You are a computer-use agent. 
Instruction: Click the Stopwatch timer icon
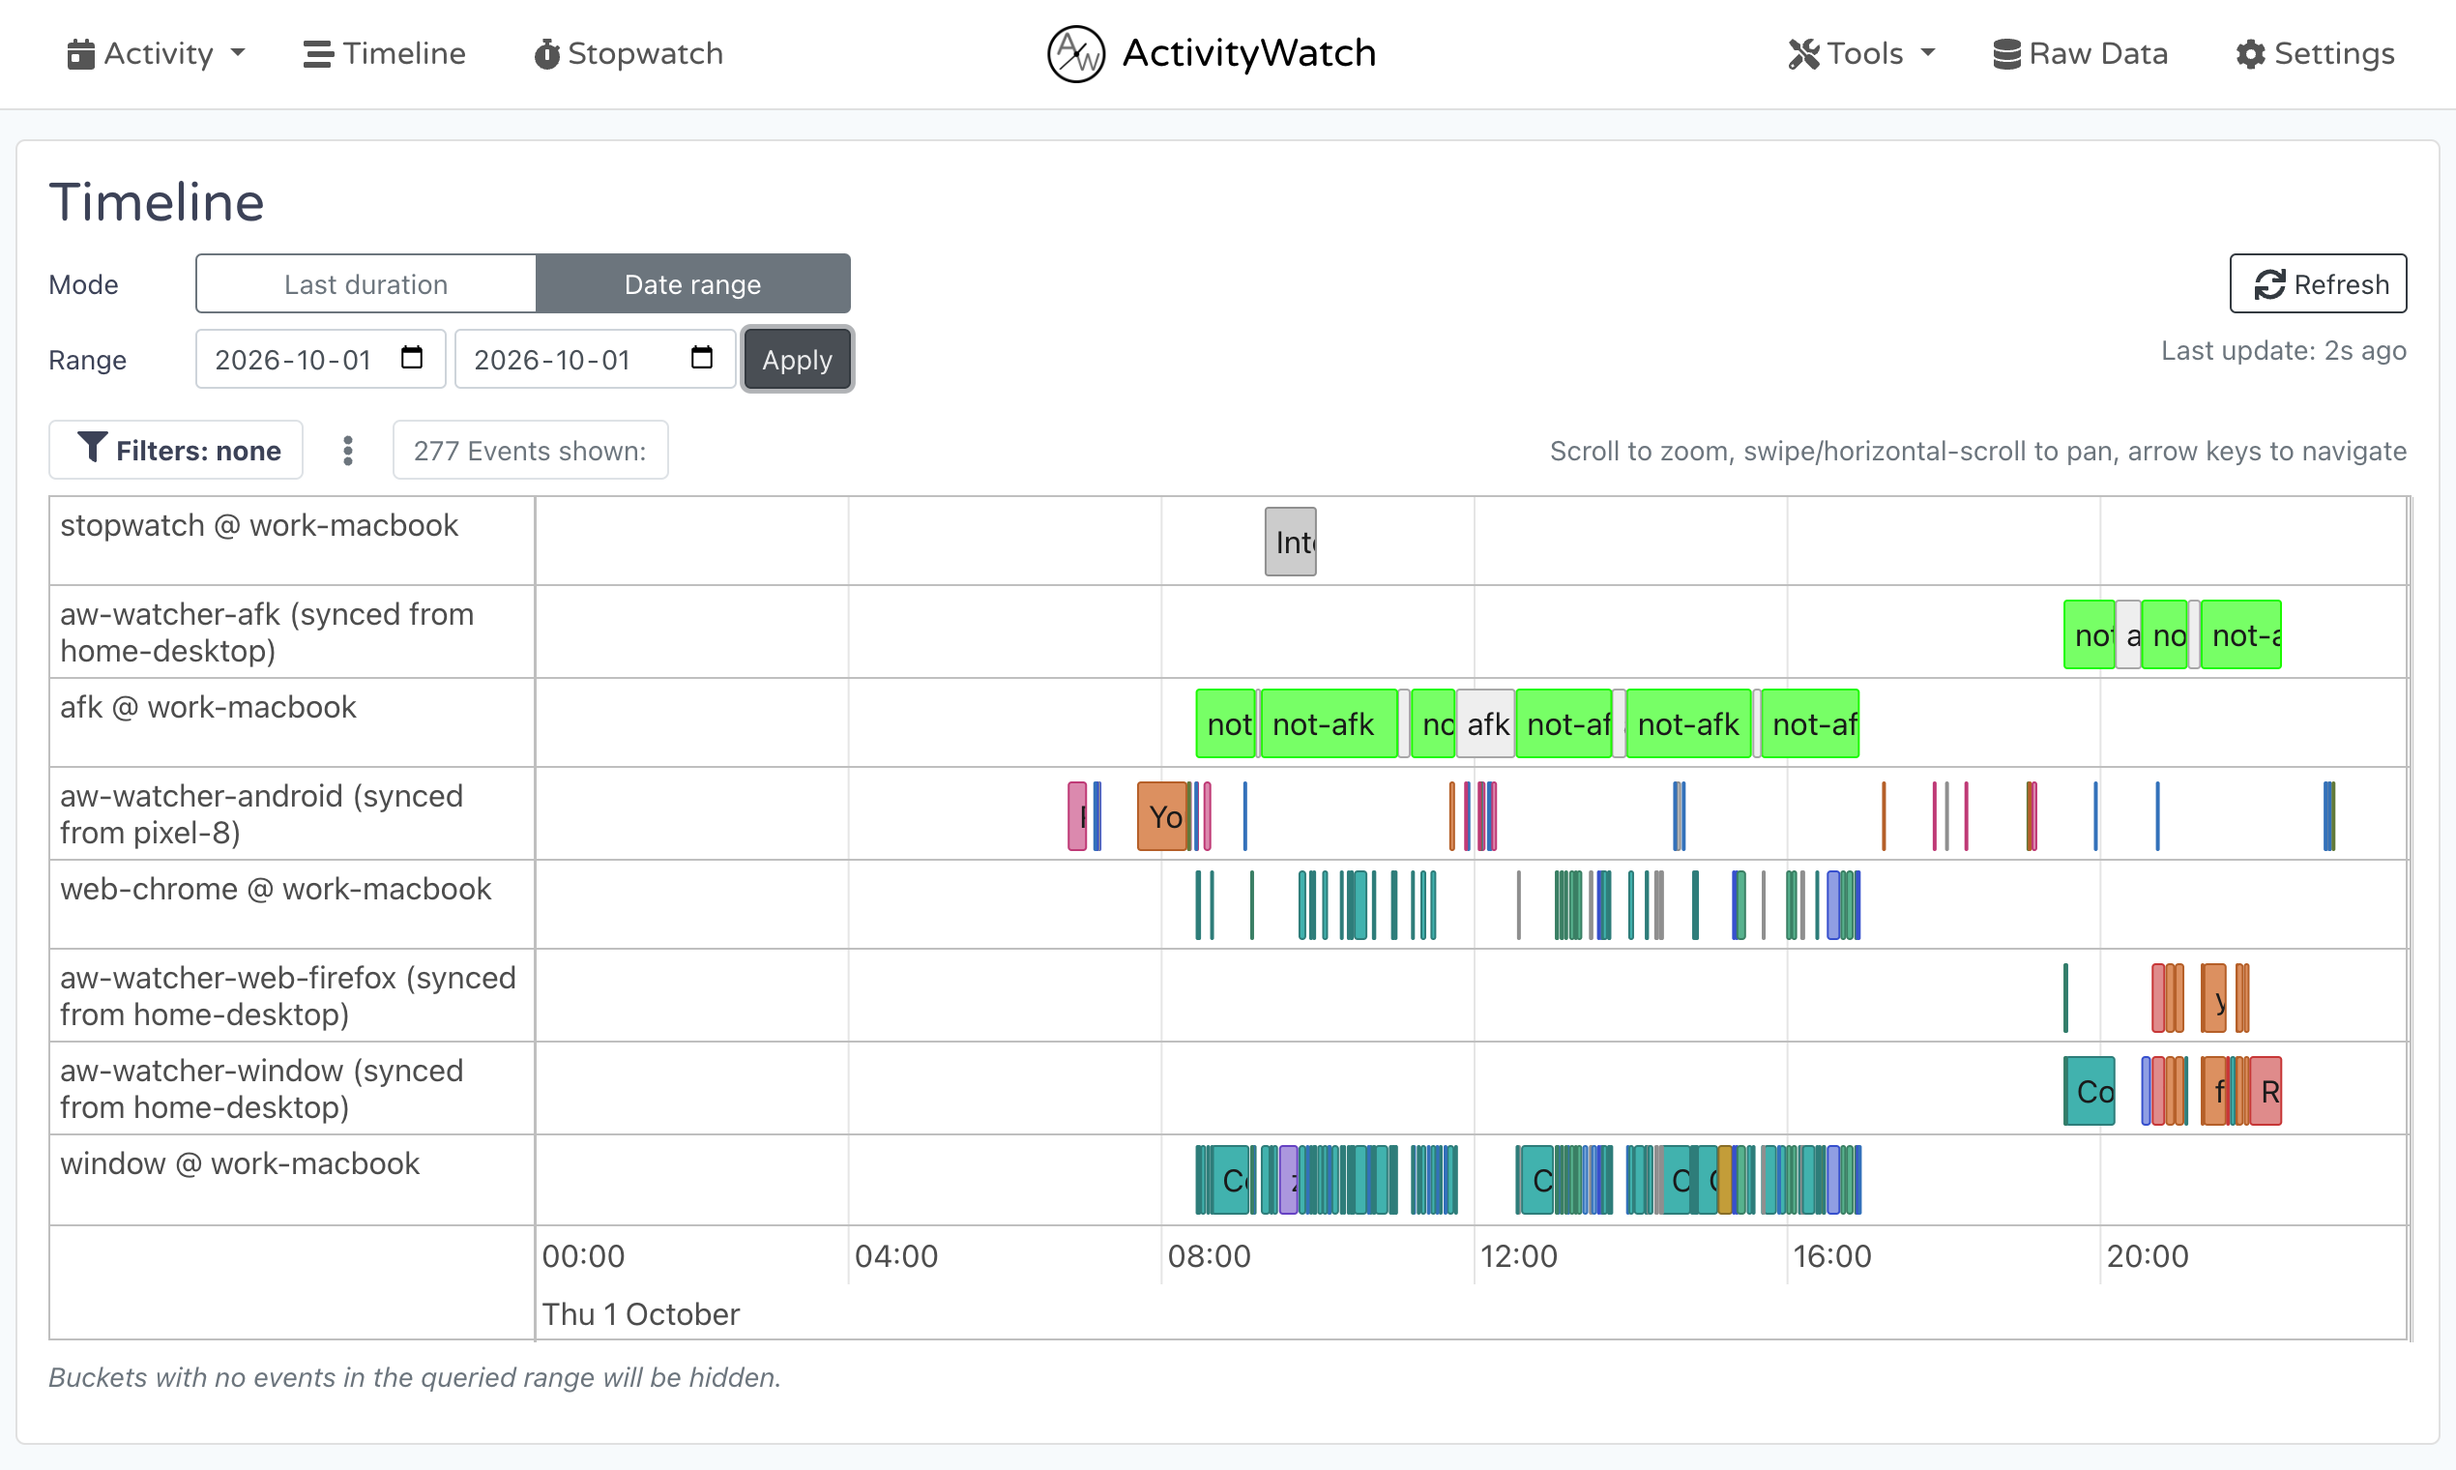pyautogui.click(x=546, y=53)
